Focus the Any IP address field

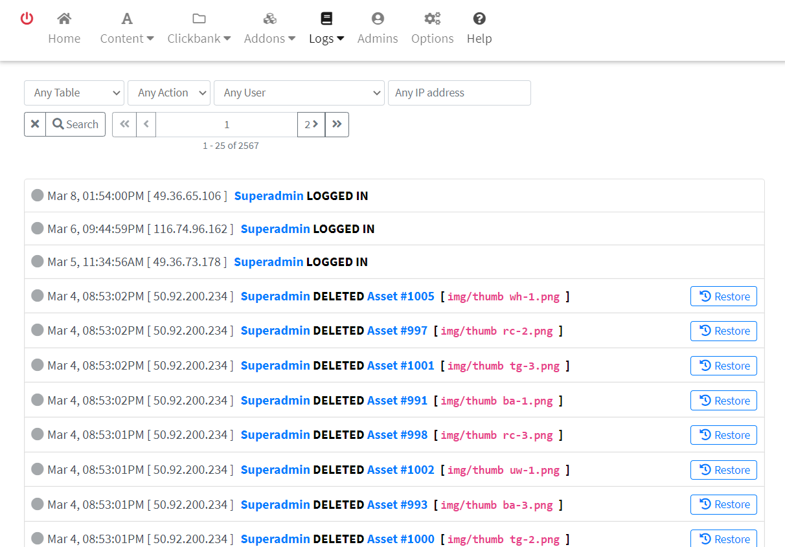pos(459,93)
